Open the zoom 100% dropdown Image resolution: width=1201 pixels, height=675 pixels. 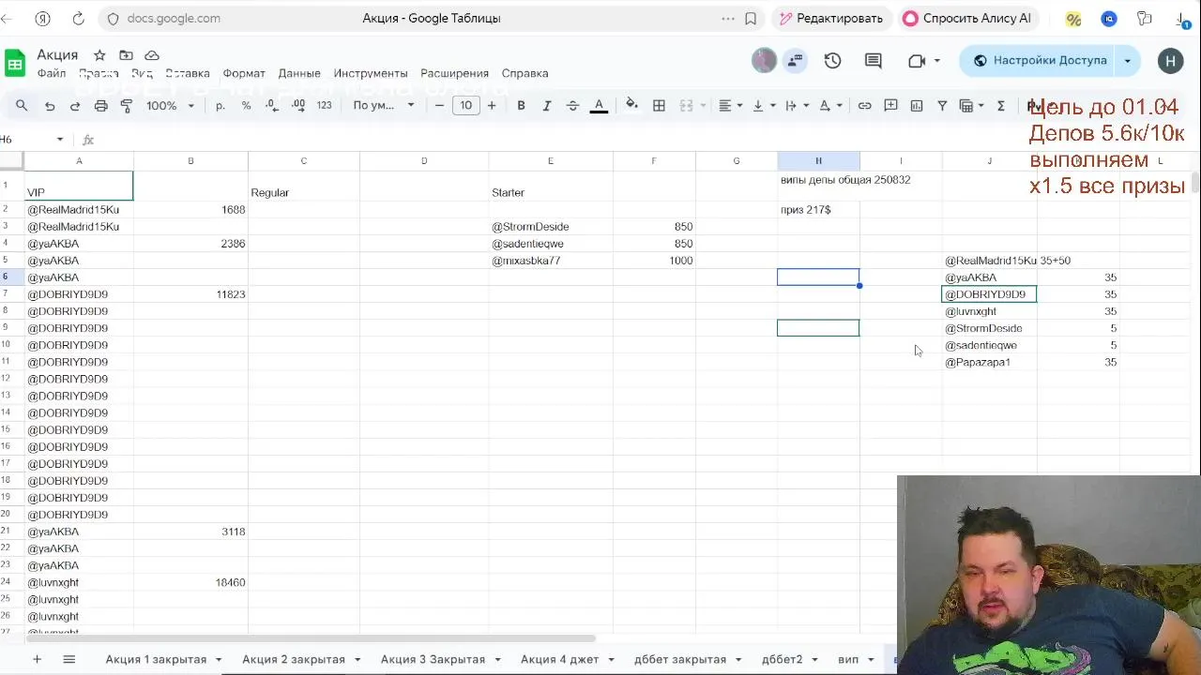click(x=170, y=106)
